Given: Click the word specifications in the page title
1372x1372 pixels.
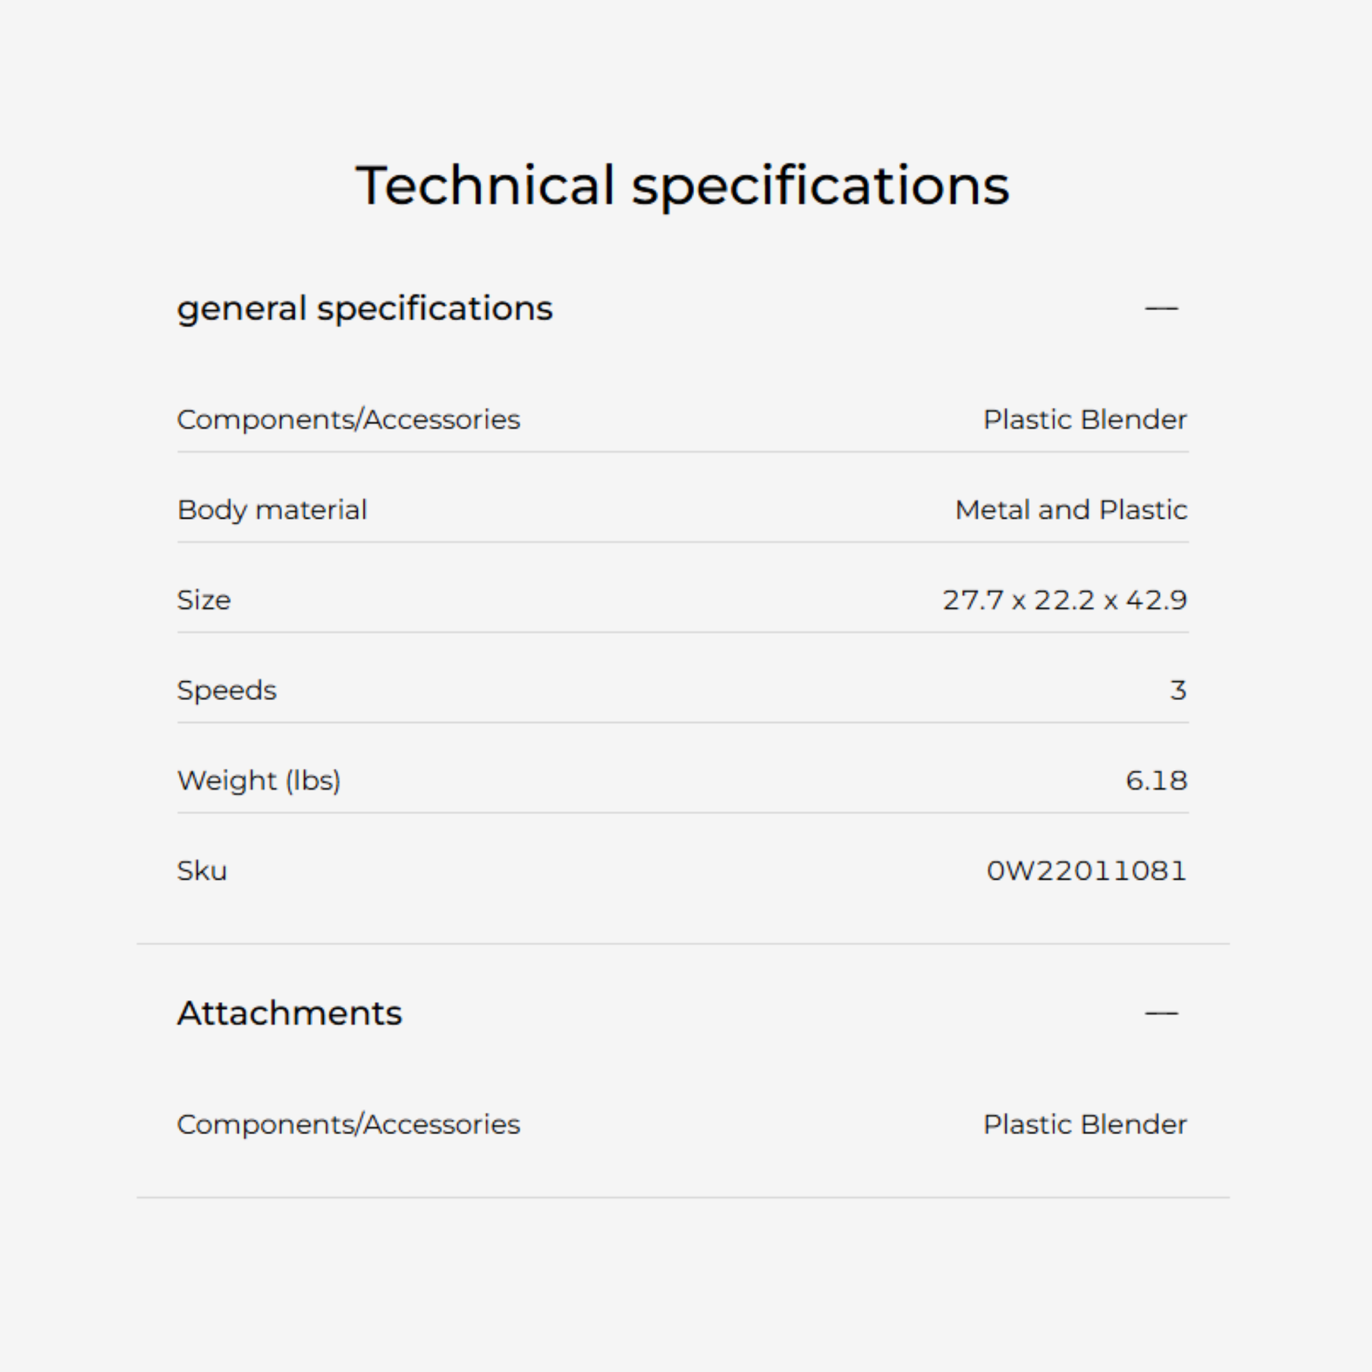Looking at the screenshot, I should 820,186.
